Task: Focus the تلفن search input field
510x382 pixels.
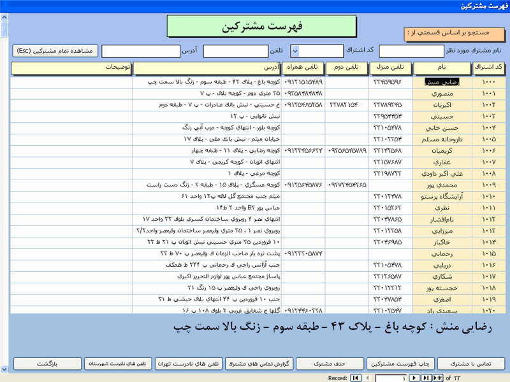Action: 235,51
